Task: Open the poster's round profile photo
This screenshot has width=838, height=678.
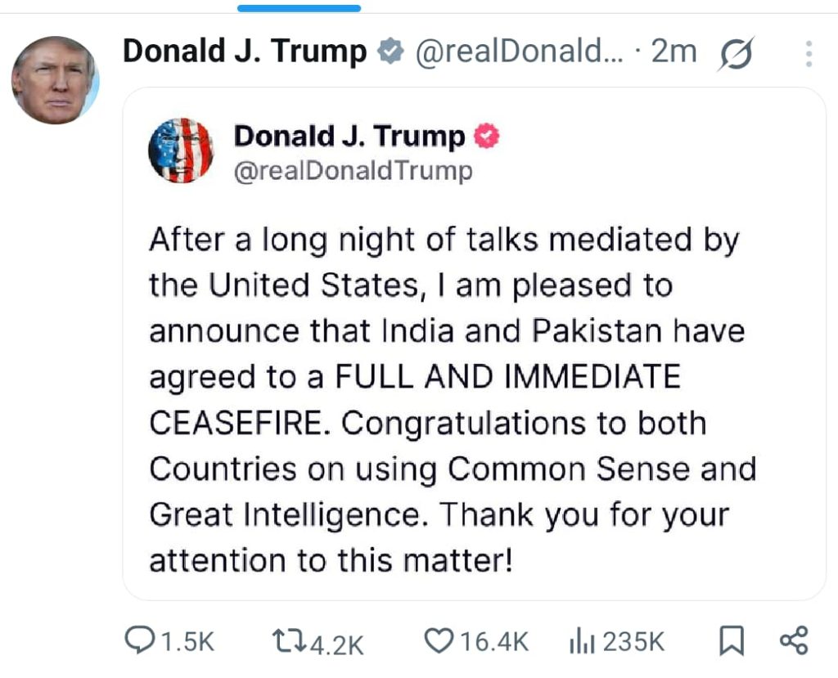Action: [55, 80]
